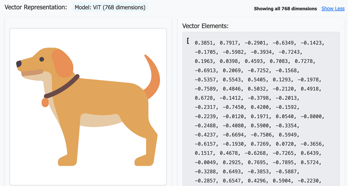Click the dog's curled tail
348x186 pixels.
(152, 76)
